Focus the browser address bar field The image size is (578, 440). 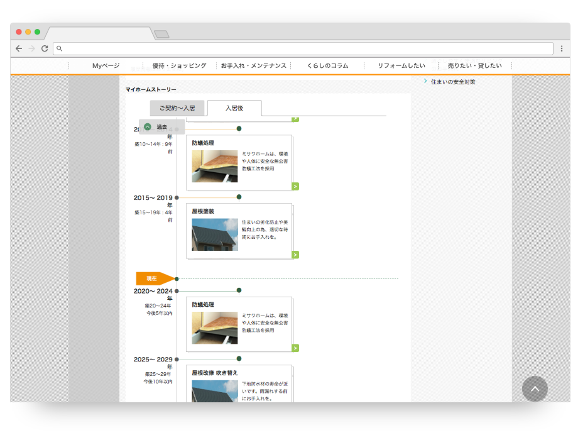303,48
